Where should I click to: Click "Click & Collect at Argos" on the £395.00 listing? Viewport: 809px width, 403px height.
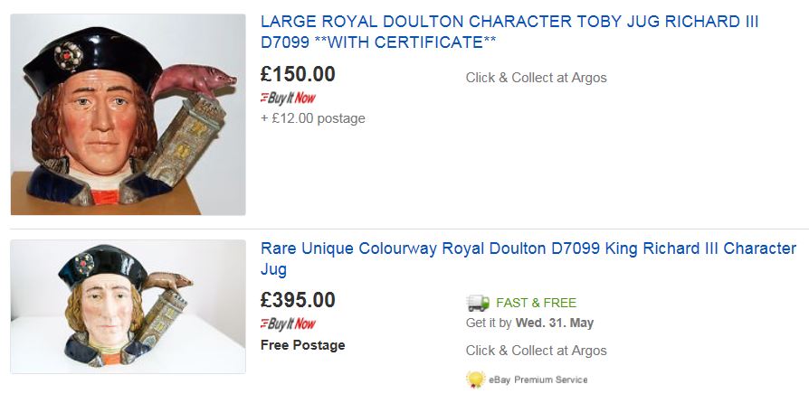[x=536, y=351]
